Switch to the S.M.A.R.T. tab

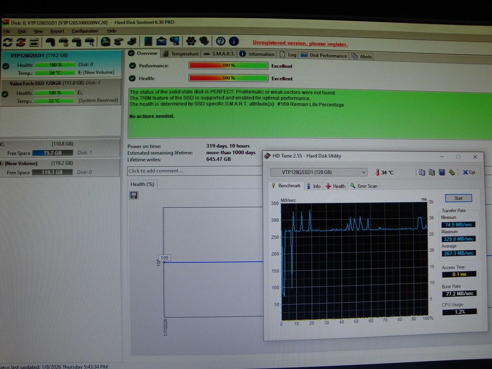coord(219,54)
